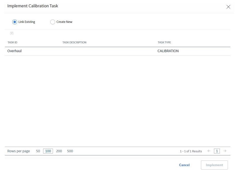
Task: Set rows per page to 500
Action: 70,151
